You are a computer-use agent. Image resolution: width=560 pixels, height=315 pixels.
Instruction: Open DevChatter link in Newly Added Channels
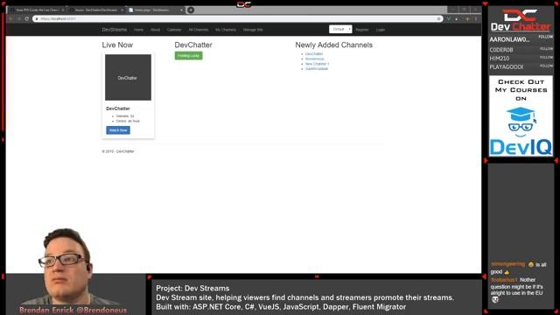pos(314,54)
